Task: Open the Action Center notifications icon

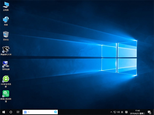Action: pyautogui.click(x=150, y=112)
